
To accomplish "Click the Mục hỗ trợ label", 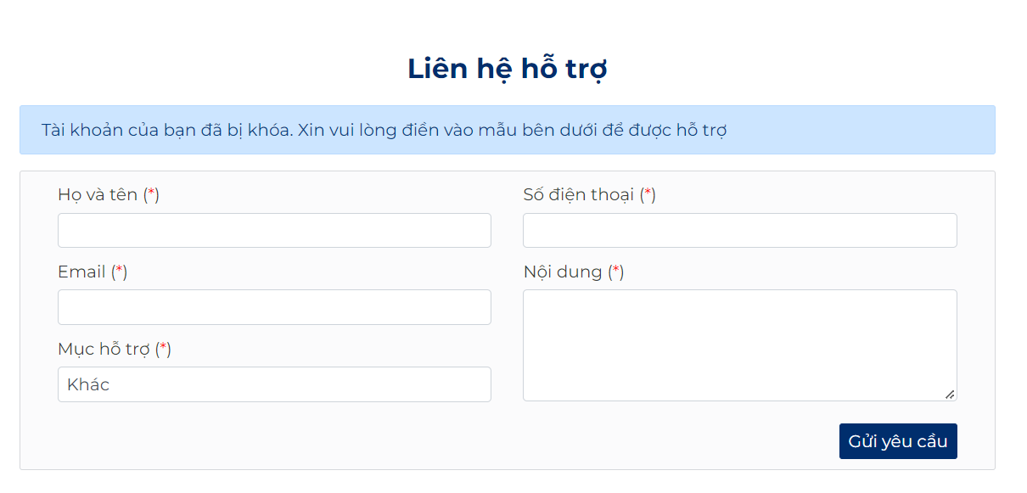I will pos(104,349).
